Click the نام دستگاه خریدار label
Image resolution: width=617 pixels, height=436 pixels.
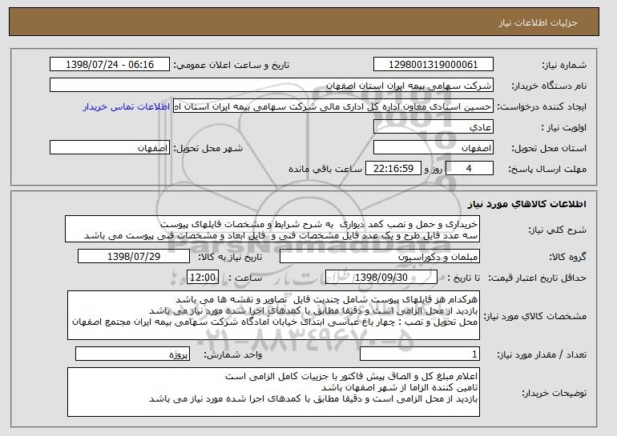coord(549,86)
